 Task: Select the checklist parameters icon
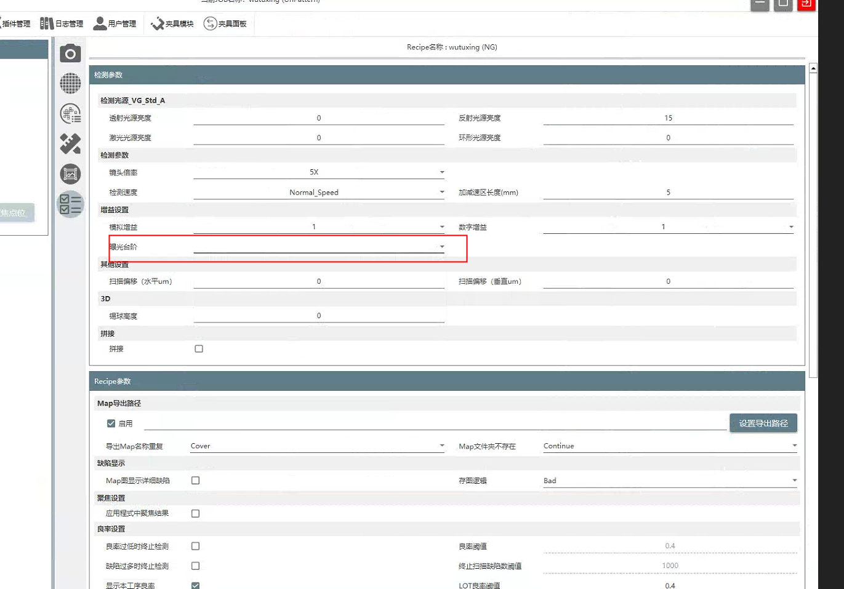click(70, 204)
